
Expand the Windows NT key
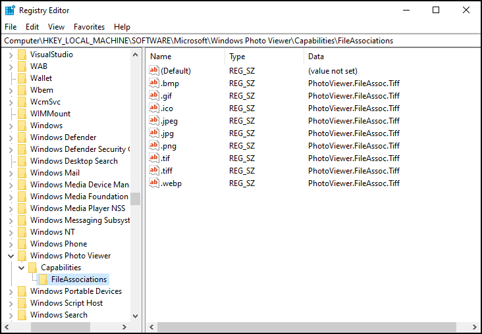(x=11, y=232)
